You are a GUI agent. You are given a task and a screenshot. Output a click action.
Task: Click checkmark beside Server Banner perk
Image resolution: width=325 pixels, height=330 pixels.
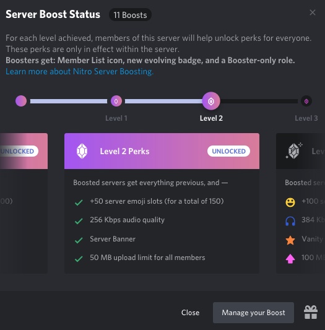[x=79, y=240]
